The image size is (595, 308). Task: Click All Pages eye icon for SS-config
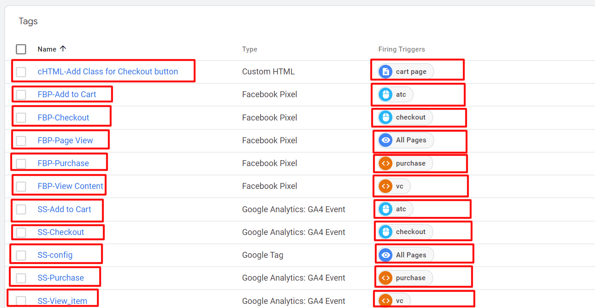pyautogui.click(x=386, y=255)
